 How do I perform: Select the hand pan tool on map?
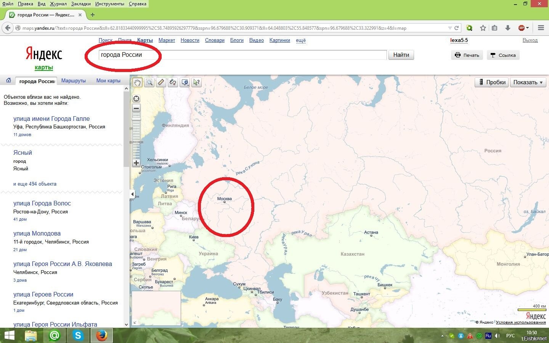(137, 82)
